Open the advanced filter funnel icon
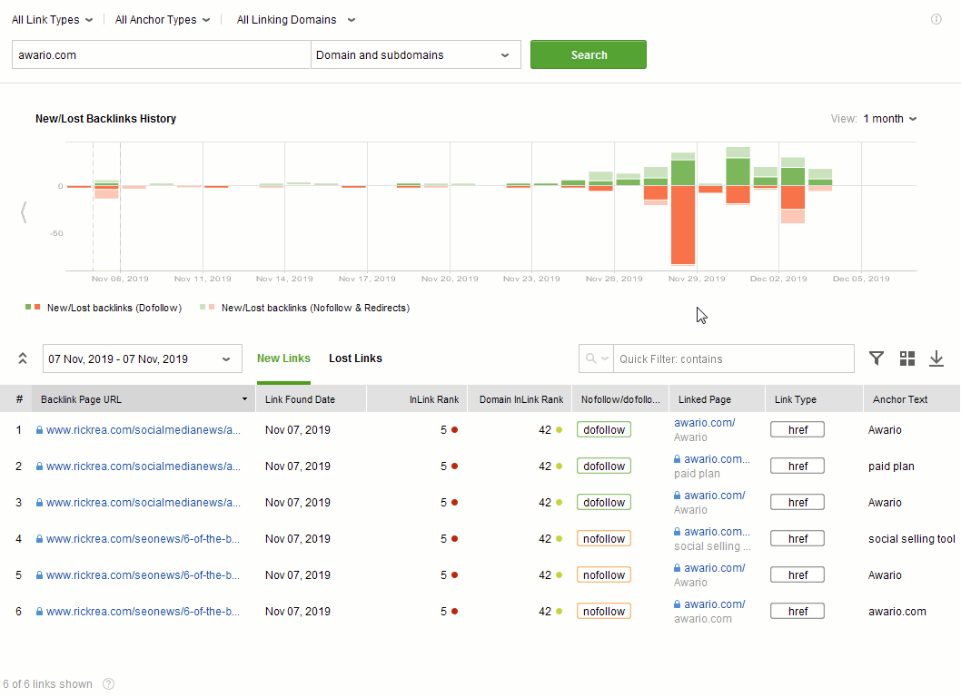 click(877, 358)
